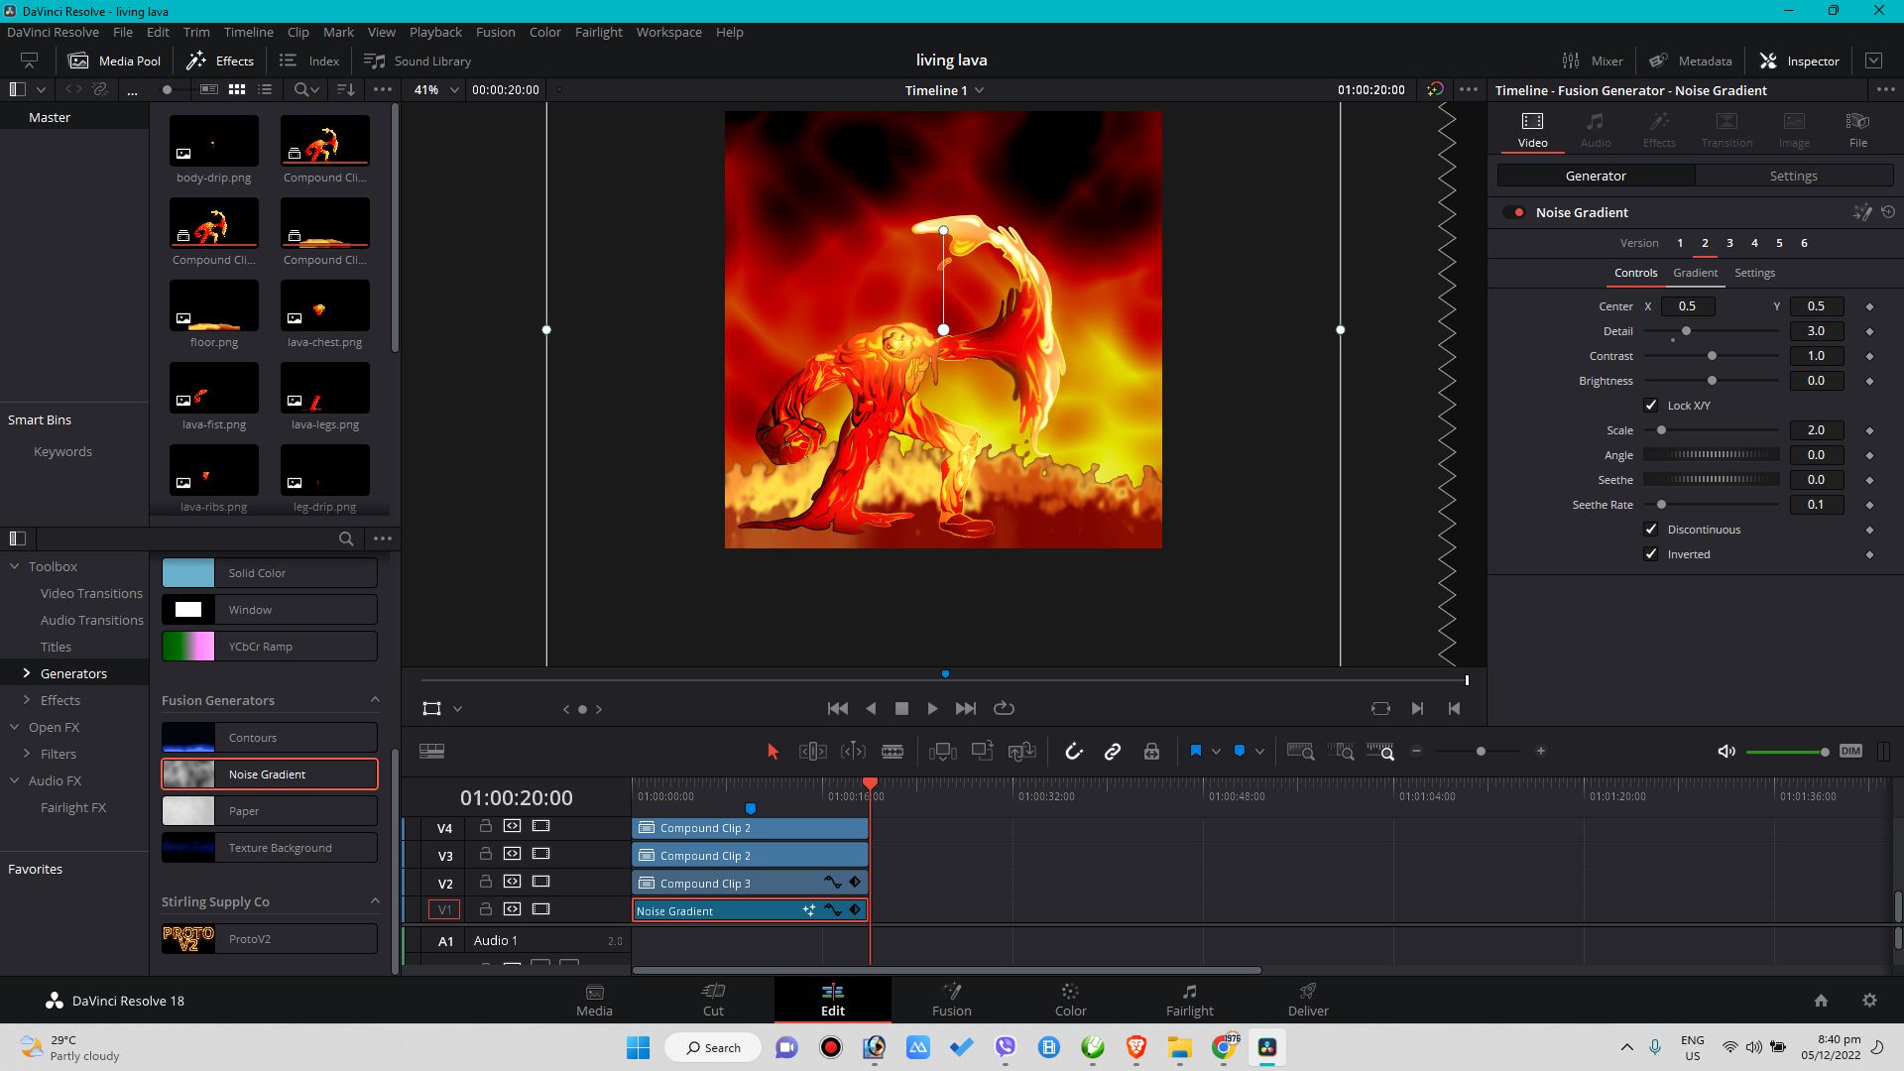The width and height of the screenshot is (1904, 1071).
Task: Click the Overwrite Clip icon
Action: (x=983, y=752)
